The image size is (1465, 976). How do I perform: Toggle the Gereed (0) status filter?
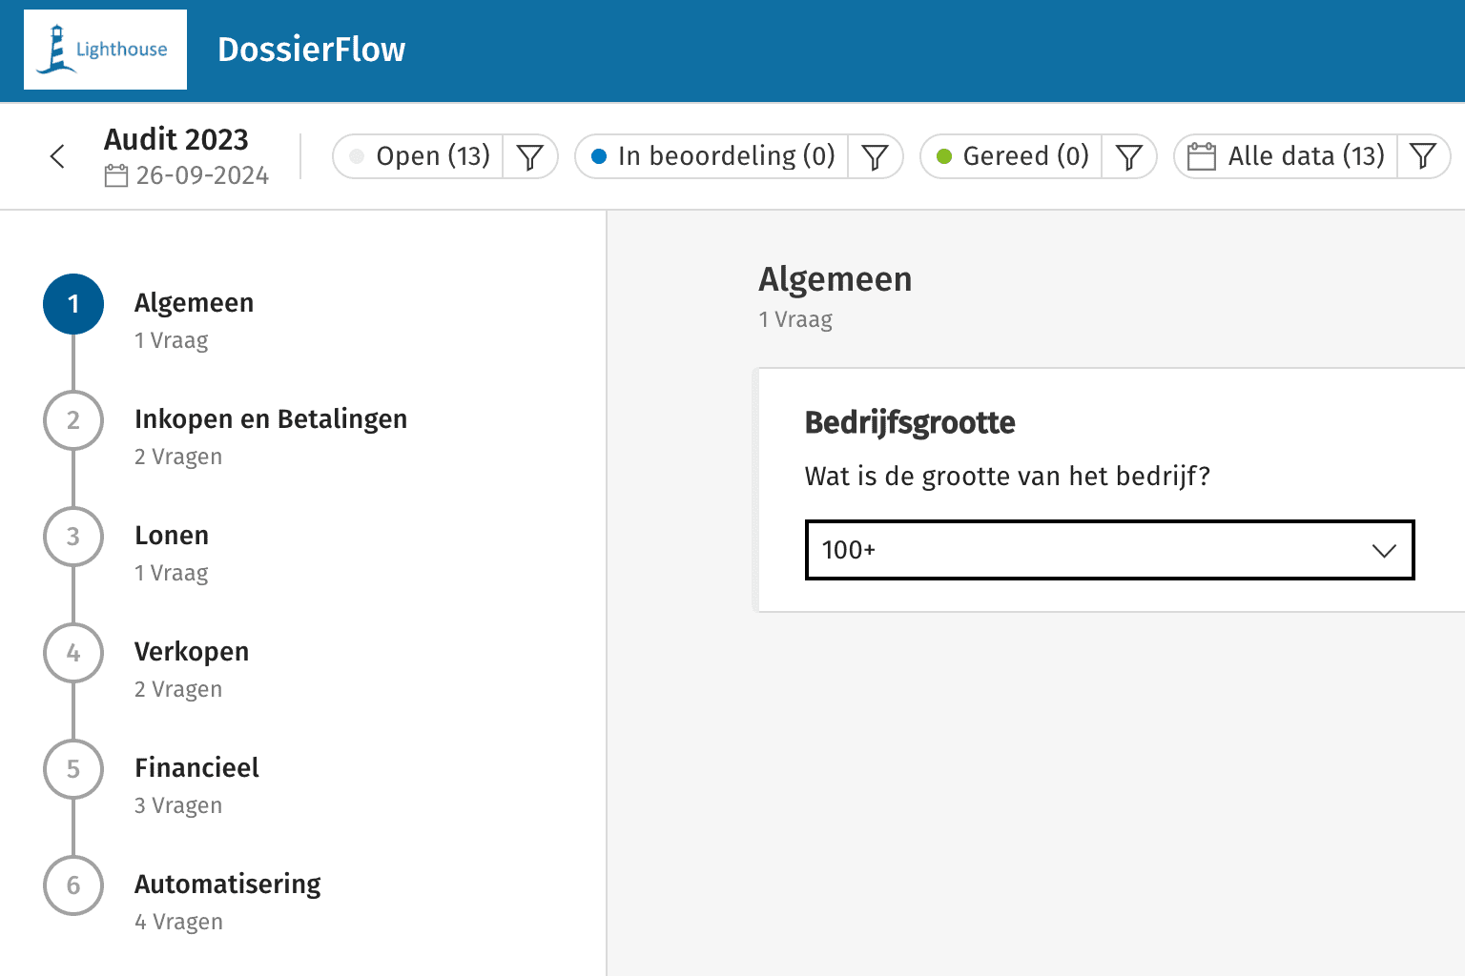coord(1013,156)
